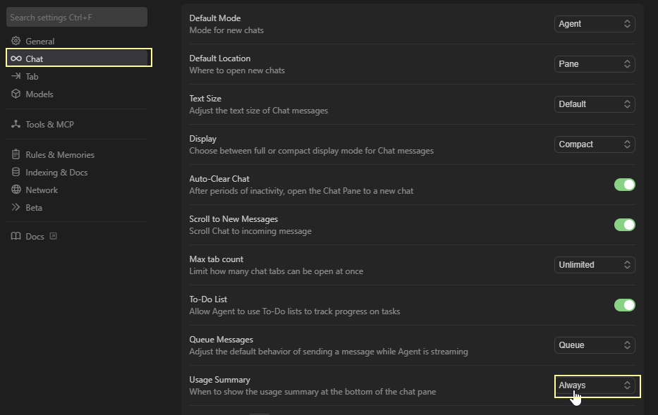Toggle the Auto-Clear Chat switch
The image size is (658, 415).
click(x=624, y=185)
